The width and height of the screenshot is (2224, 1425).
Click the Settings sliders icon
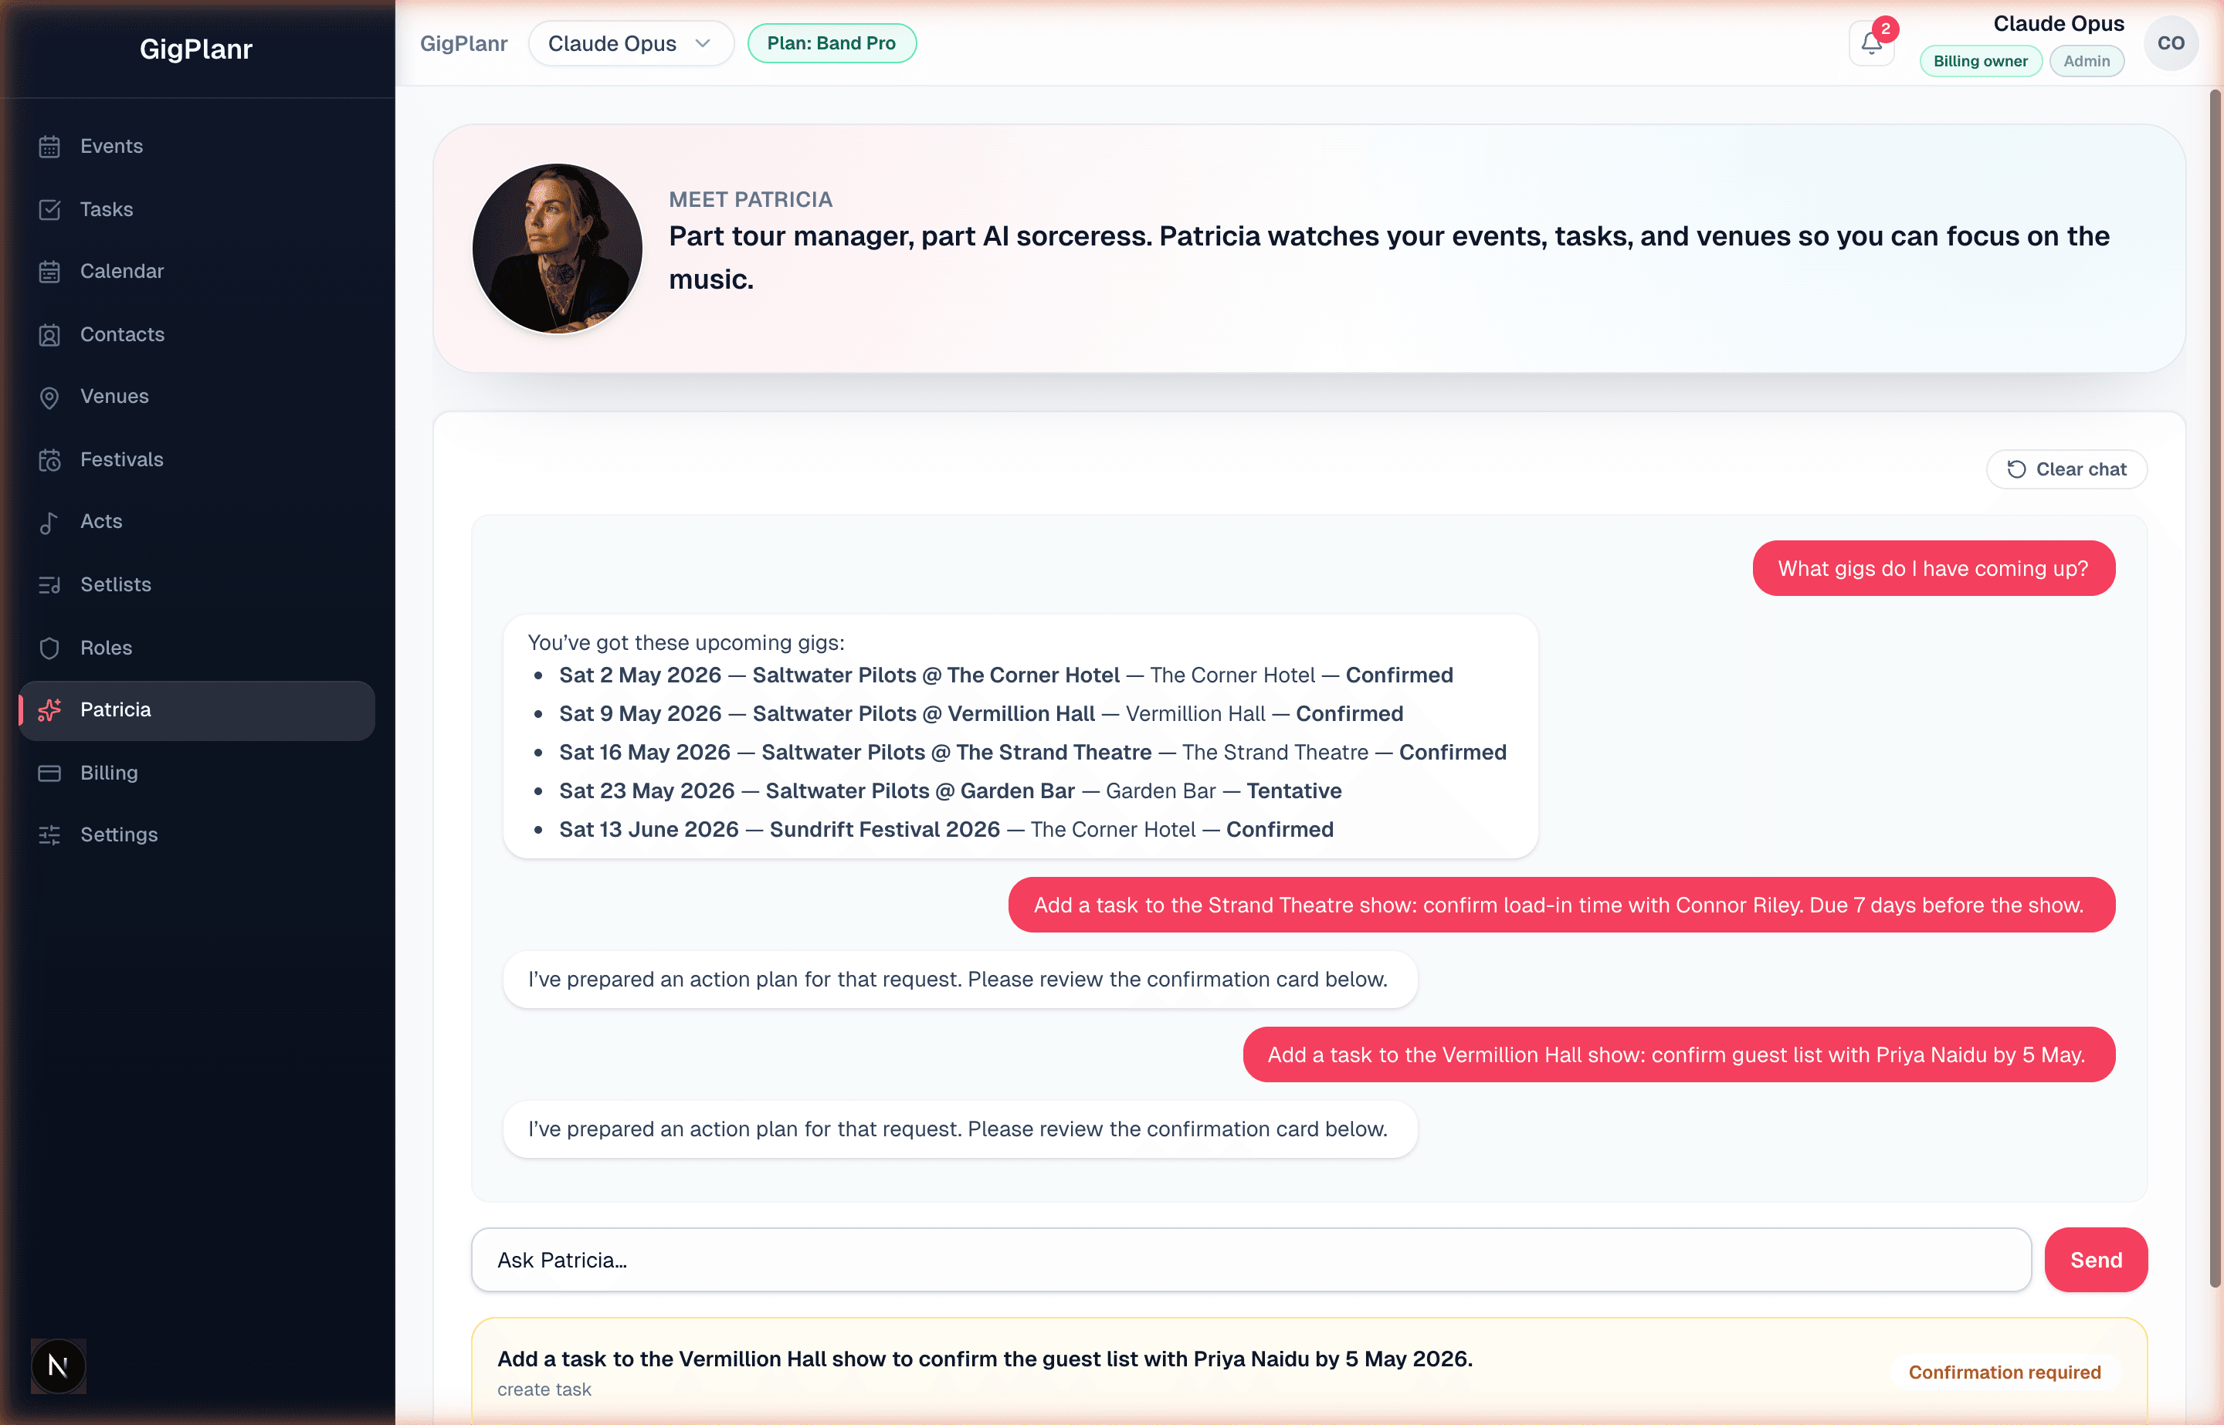click(50, 834)
